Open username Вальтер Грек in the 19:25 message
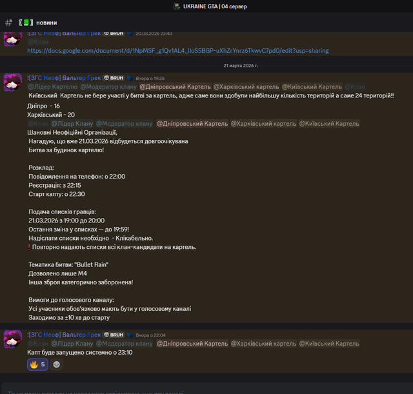413x394 pixels. point(64,78)
